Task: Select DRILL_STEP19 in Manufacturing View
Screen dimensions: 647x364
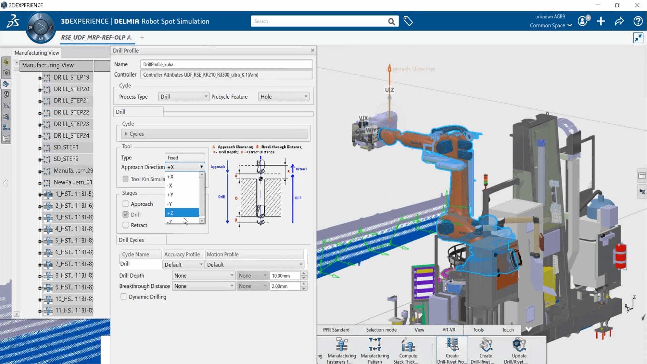Action: (x=71, y=77)
